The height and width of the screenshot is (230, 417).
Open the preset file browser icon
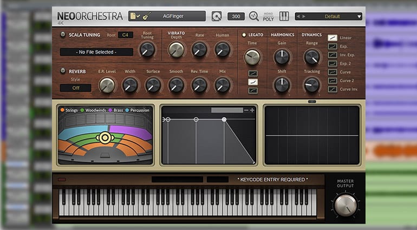tap(134, 16)
